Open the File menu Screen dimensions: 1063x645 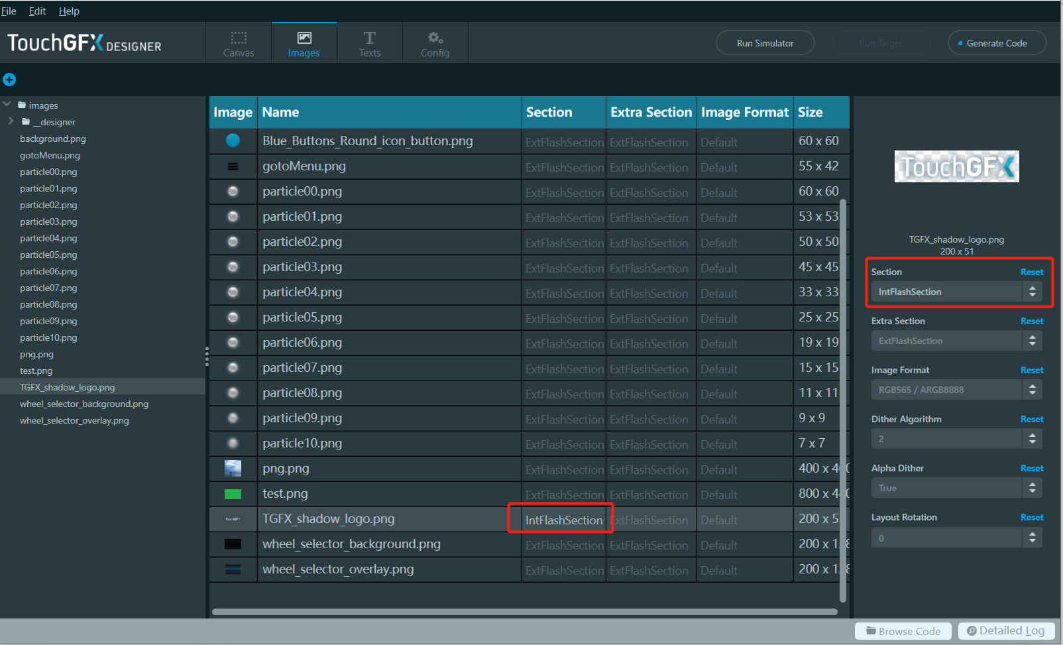coord(9,11)
